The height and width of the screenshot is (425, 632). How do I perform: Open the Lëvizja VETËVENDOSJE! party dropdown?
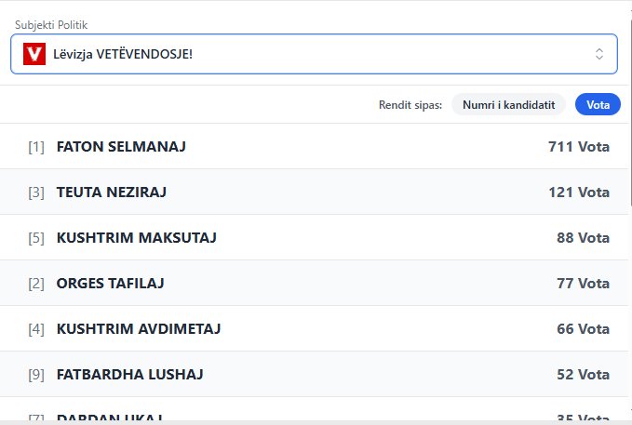313,54
